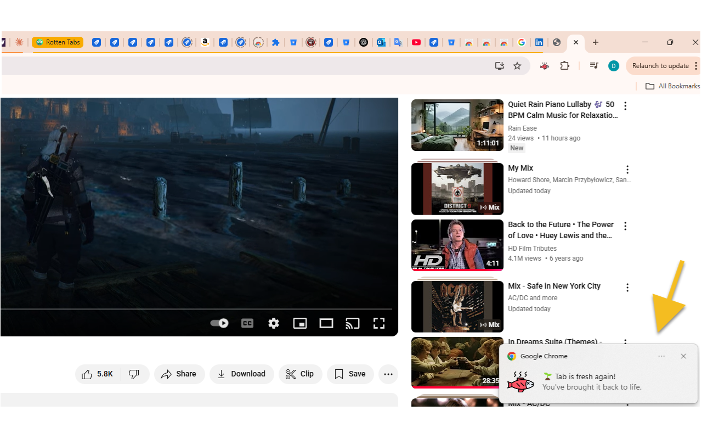This screenshot has width=702, height=439.
Task: Switch to the Outlook tab
Action: 381,42
